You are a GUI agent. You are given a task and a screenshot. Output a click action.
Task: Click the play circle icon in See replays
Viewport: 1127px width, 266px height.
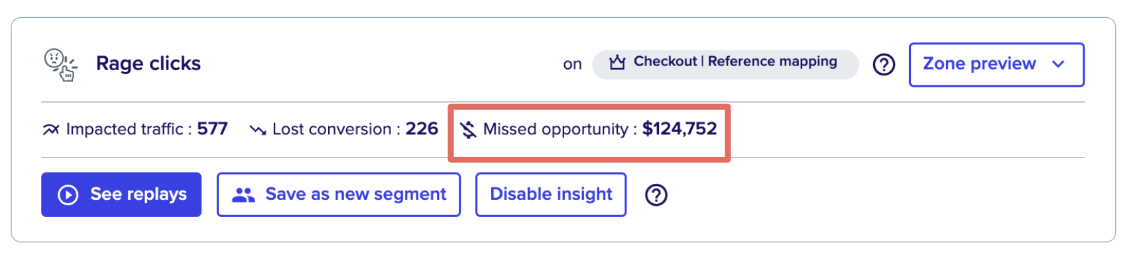click(x=68, y=195)
